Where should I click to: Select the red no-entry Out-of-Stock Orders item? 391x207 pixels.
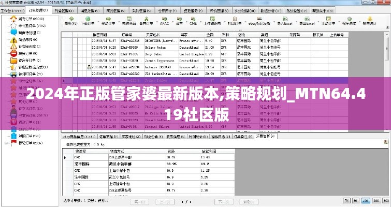pyautogui.click(x=24, y=53)
